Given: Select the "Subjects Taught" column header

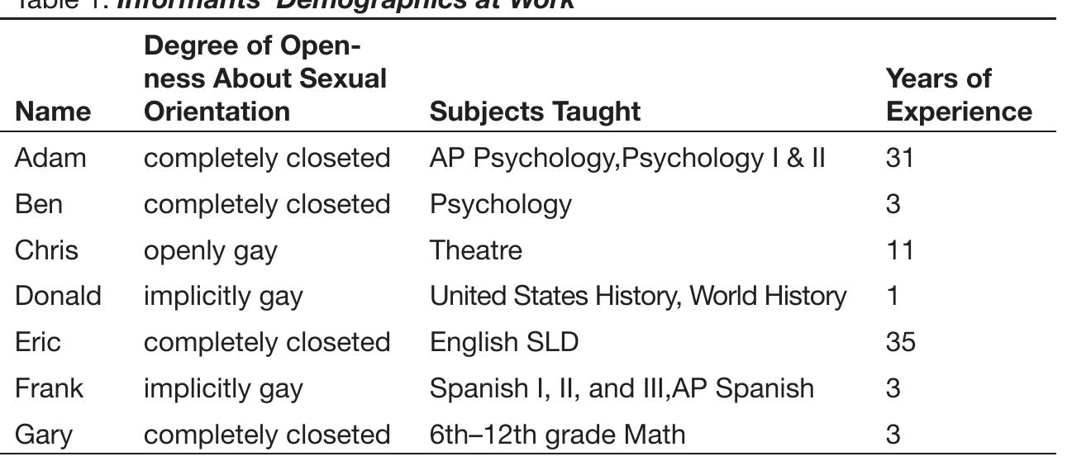Looking at the screenshot, I should pos(535,112).
